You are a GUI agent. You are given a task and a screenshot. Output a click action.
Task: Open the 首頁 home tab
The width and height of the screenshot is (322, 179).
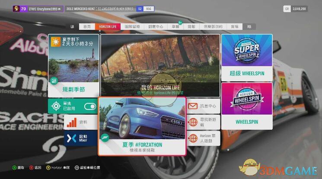(x=87, y=27)
